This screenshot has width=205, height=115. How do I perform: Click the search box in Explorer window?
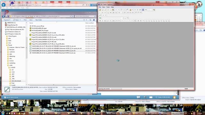[86, 16]
